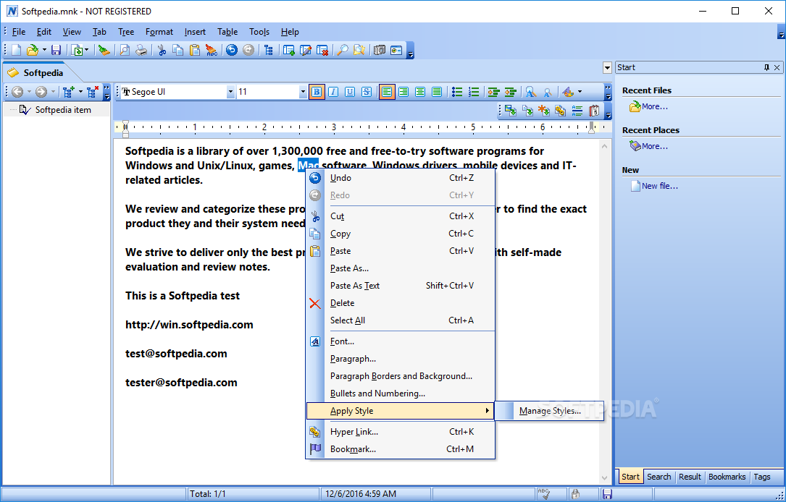Click the blue Undo toolbar icon
The width and height of the screenshot is (786, 502).
(231, 50)
